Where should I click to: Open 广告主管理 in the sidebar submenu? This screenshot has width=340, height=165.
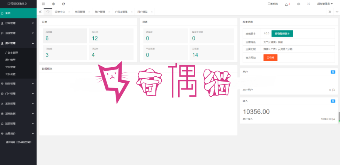coord(18,53)
